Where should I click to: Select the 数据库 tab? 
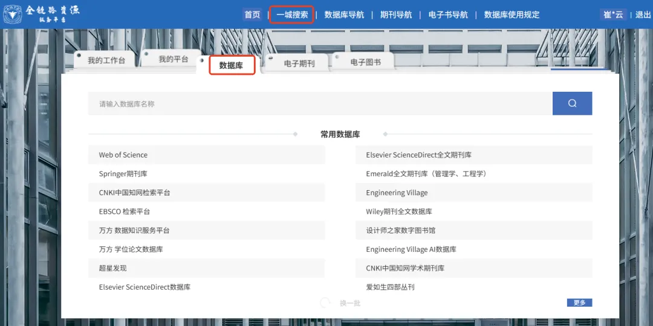click(232, 65)
